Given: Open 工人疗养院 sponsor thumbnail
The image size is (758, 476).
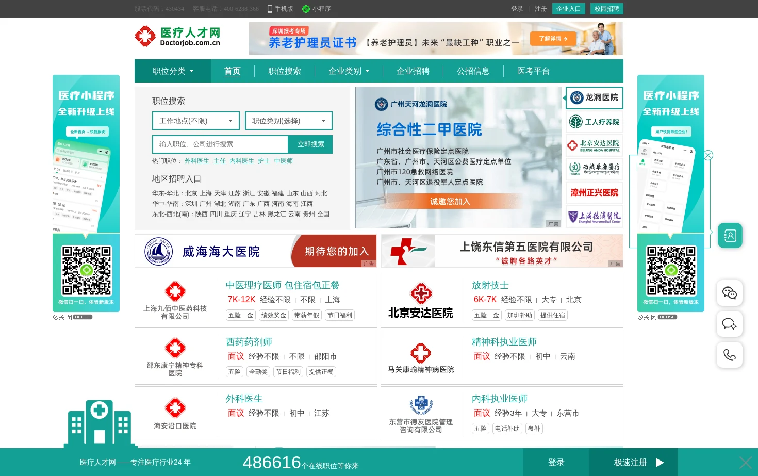Looking at the screenshot, I should [x=595, y=122].
